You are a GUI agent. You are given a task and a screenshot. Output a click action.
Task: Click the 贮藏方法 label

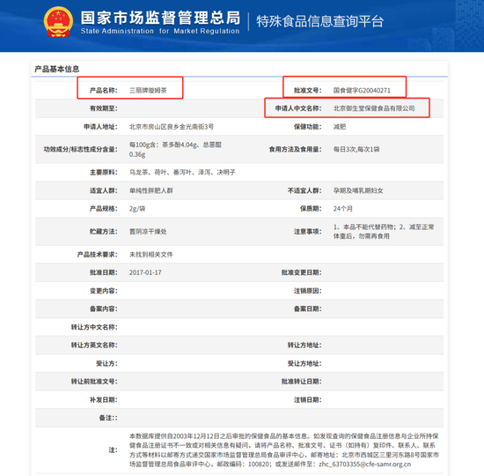point(104,232)
